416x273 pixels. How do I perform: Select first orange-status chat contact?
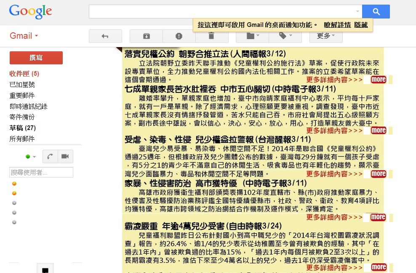point(14,183)
